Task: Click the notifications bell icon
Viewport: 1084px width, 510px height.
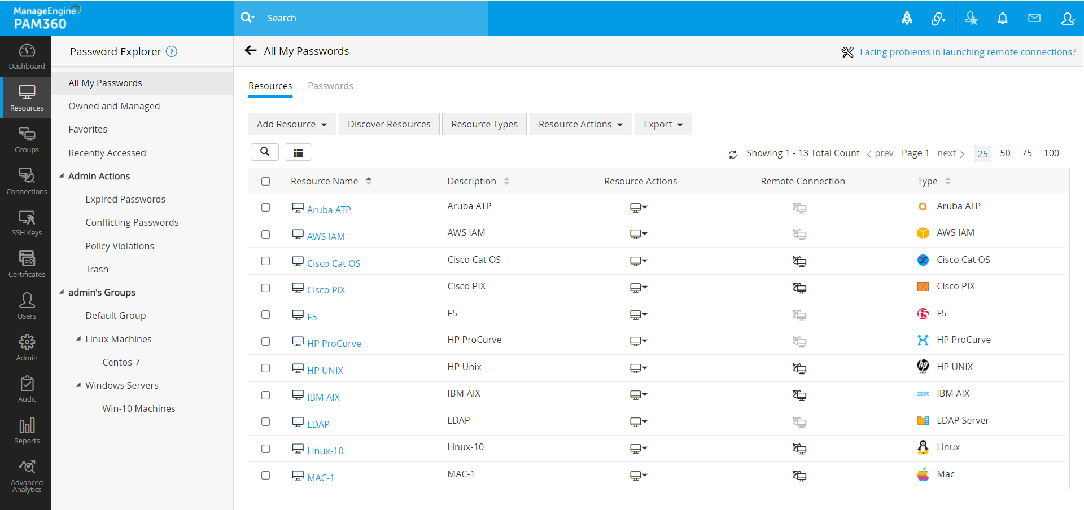Action: [1002, 18]
